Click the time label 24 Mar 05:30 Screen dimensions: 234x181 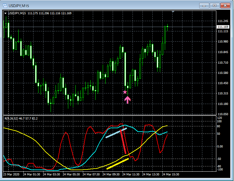coord(71,174)
